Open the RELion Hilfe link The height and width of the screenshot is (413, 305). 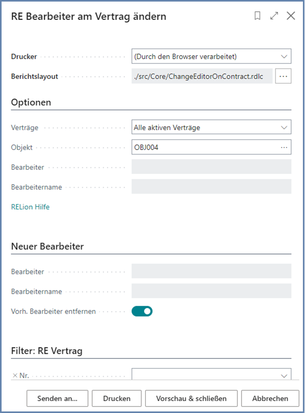coord(30,207)
